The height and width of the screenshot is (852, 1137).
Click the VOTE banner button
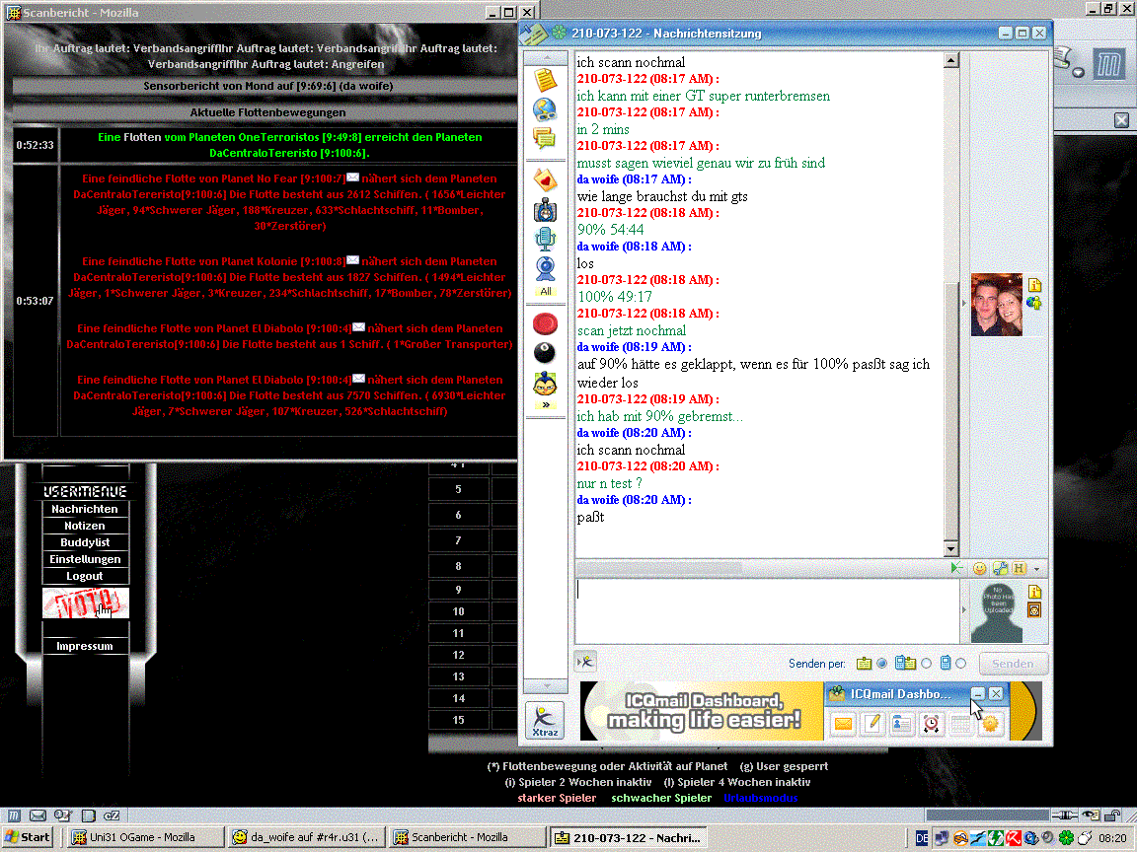(x=86, y=603)
